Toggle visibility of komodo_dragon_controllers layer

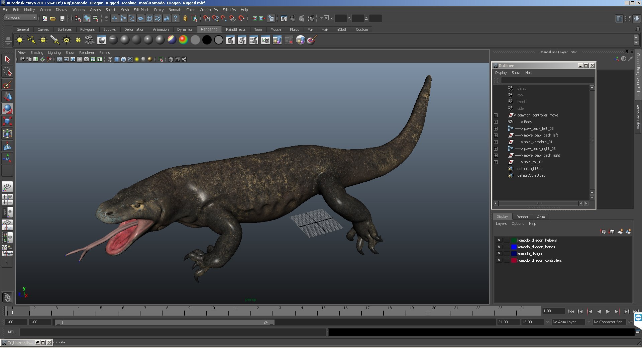tap(499, 260)
